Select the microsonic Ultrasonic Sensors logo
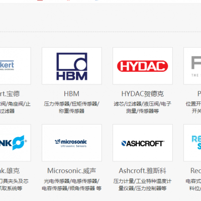 pos(72,143)
